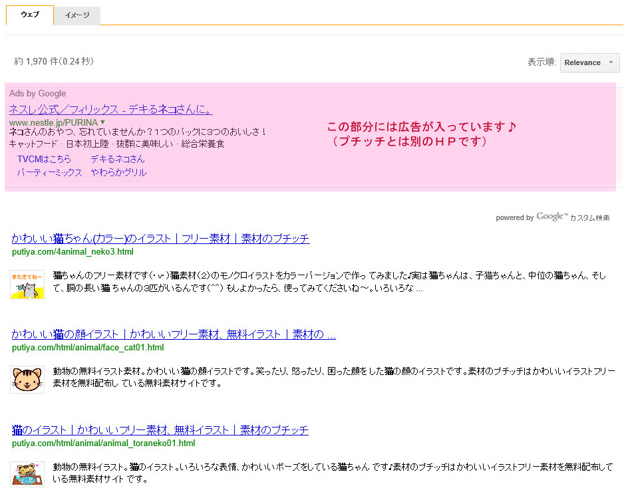Click the orange cat face thumbnail

27,379
